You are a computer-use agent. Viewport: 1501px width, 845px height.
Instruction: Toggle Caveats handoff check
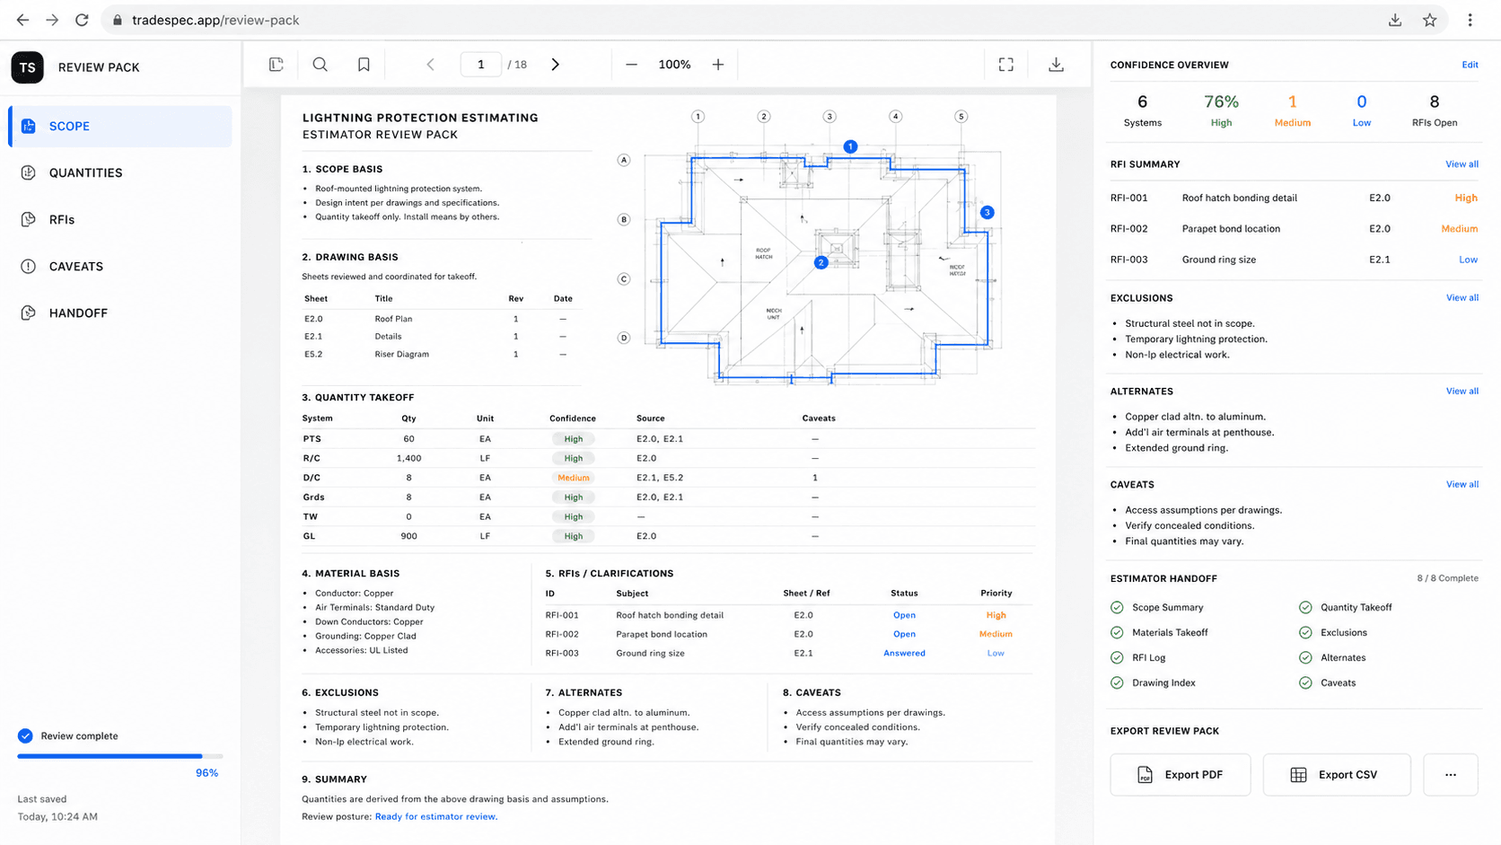click(x=1305, y=682)
